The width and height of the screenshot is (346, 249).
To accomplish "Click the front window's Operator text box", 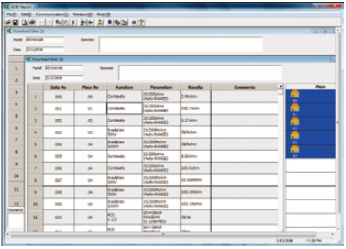I will pos(200,73).
